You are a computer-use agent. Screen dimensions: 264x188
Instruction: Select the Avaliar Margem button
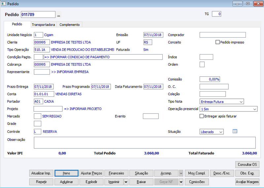click(x=247, y=182)
